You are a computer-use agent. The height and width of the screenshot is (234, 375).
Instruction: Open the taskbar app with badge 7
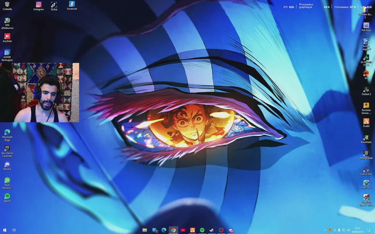pyautogui.click(x=155, y=230)
